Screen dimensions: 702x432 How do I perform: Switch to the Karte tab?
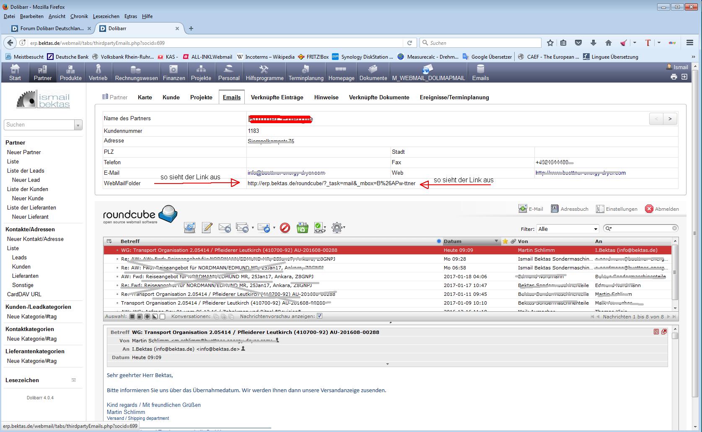[145, 97]
